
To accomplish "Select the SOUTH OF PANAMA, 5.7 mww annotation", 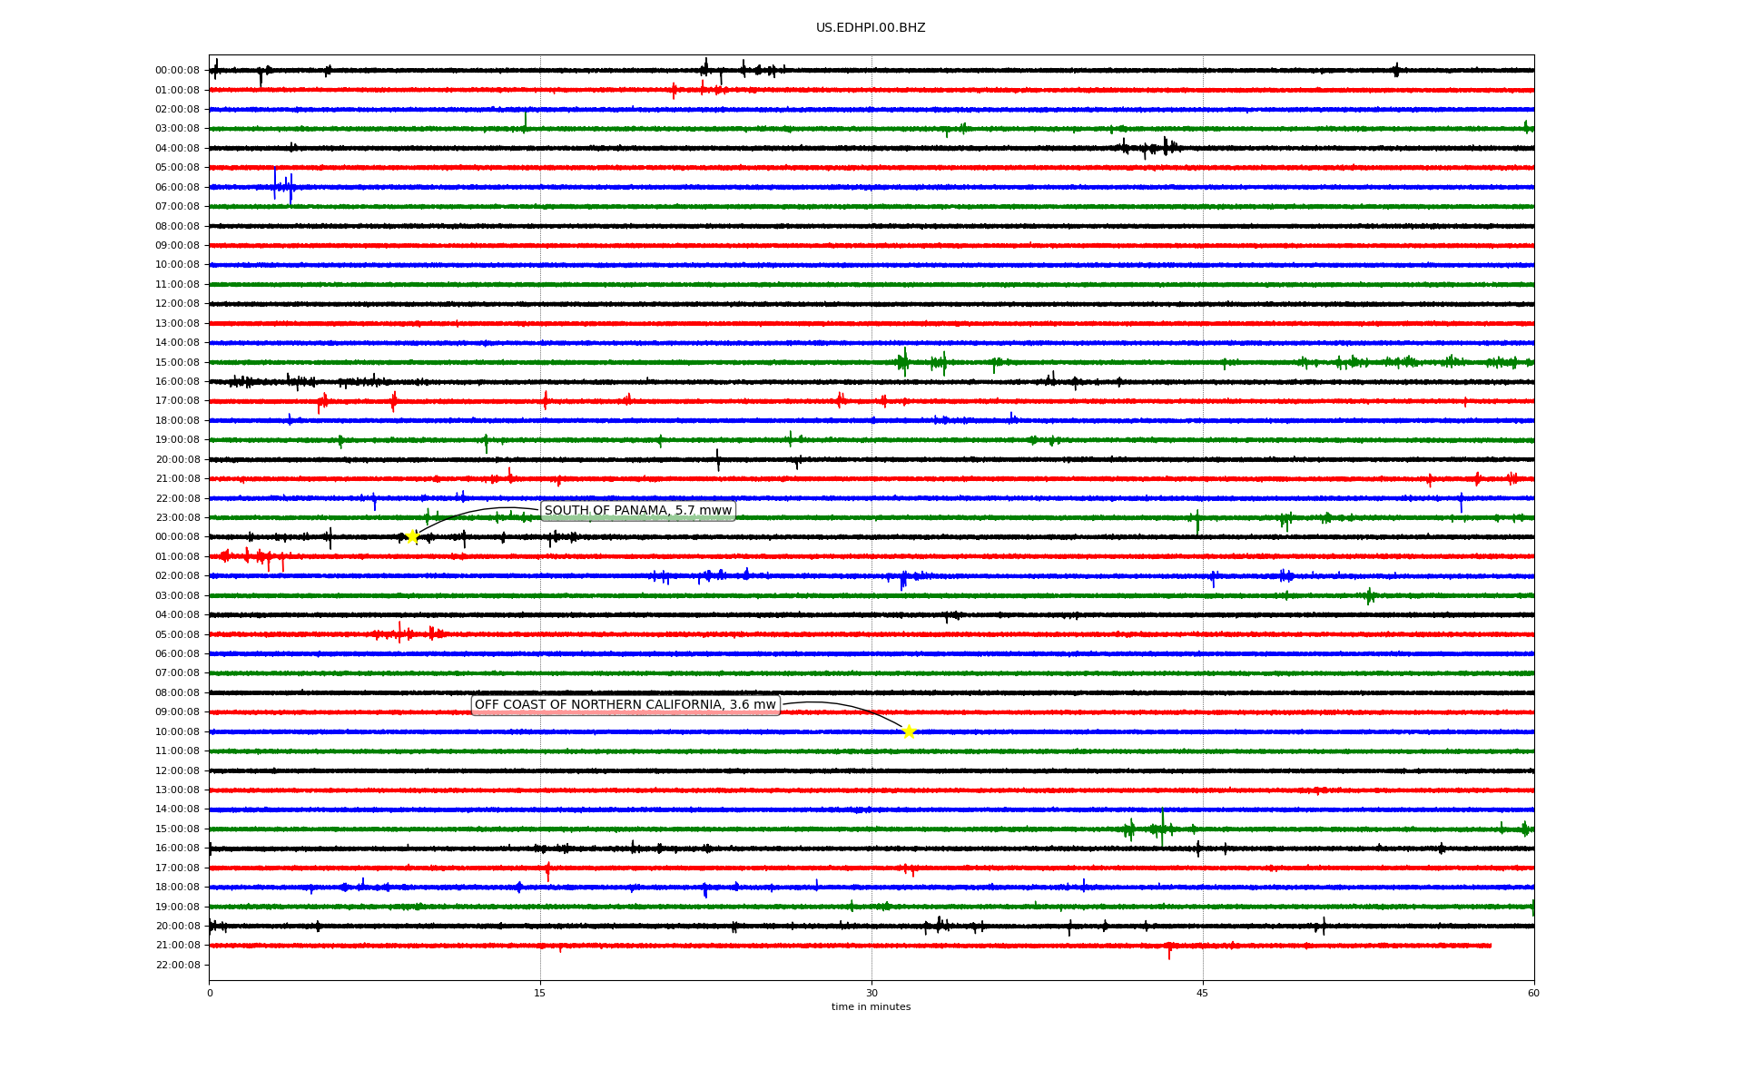I will [638, 511].
